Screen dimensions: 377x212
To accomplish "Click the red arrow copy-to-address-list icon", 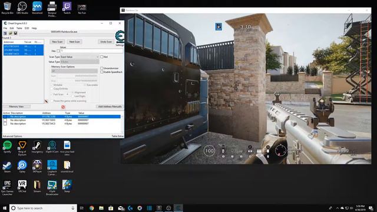I will point(46,101).
